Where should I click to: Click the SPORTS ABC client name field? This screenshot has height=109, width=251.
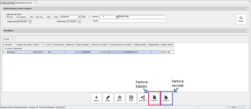tap(142, 16)
